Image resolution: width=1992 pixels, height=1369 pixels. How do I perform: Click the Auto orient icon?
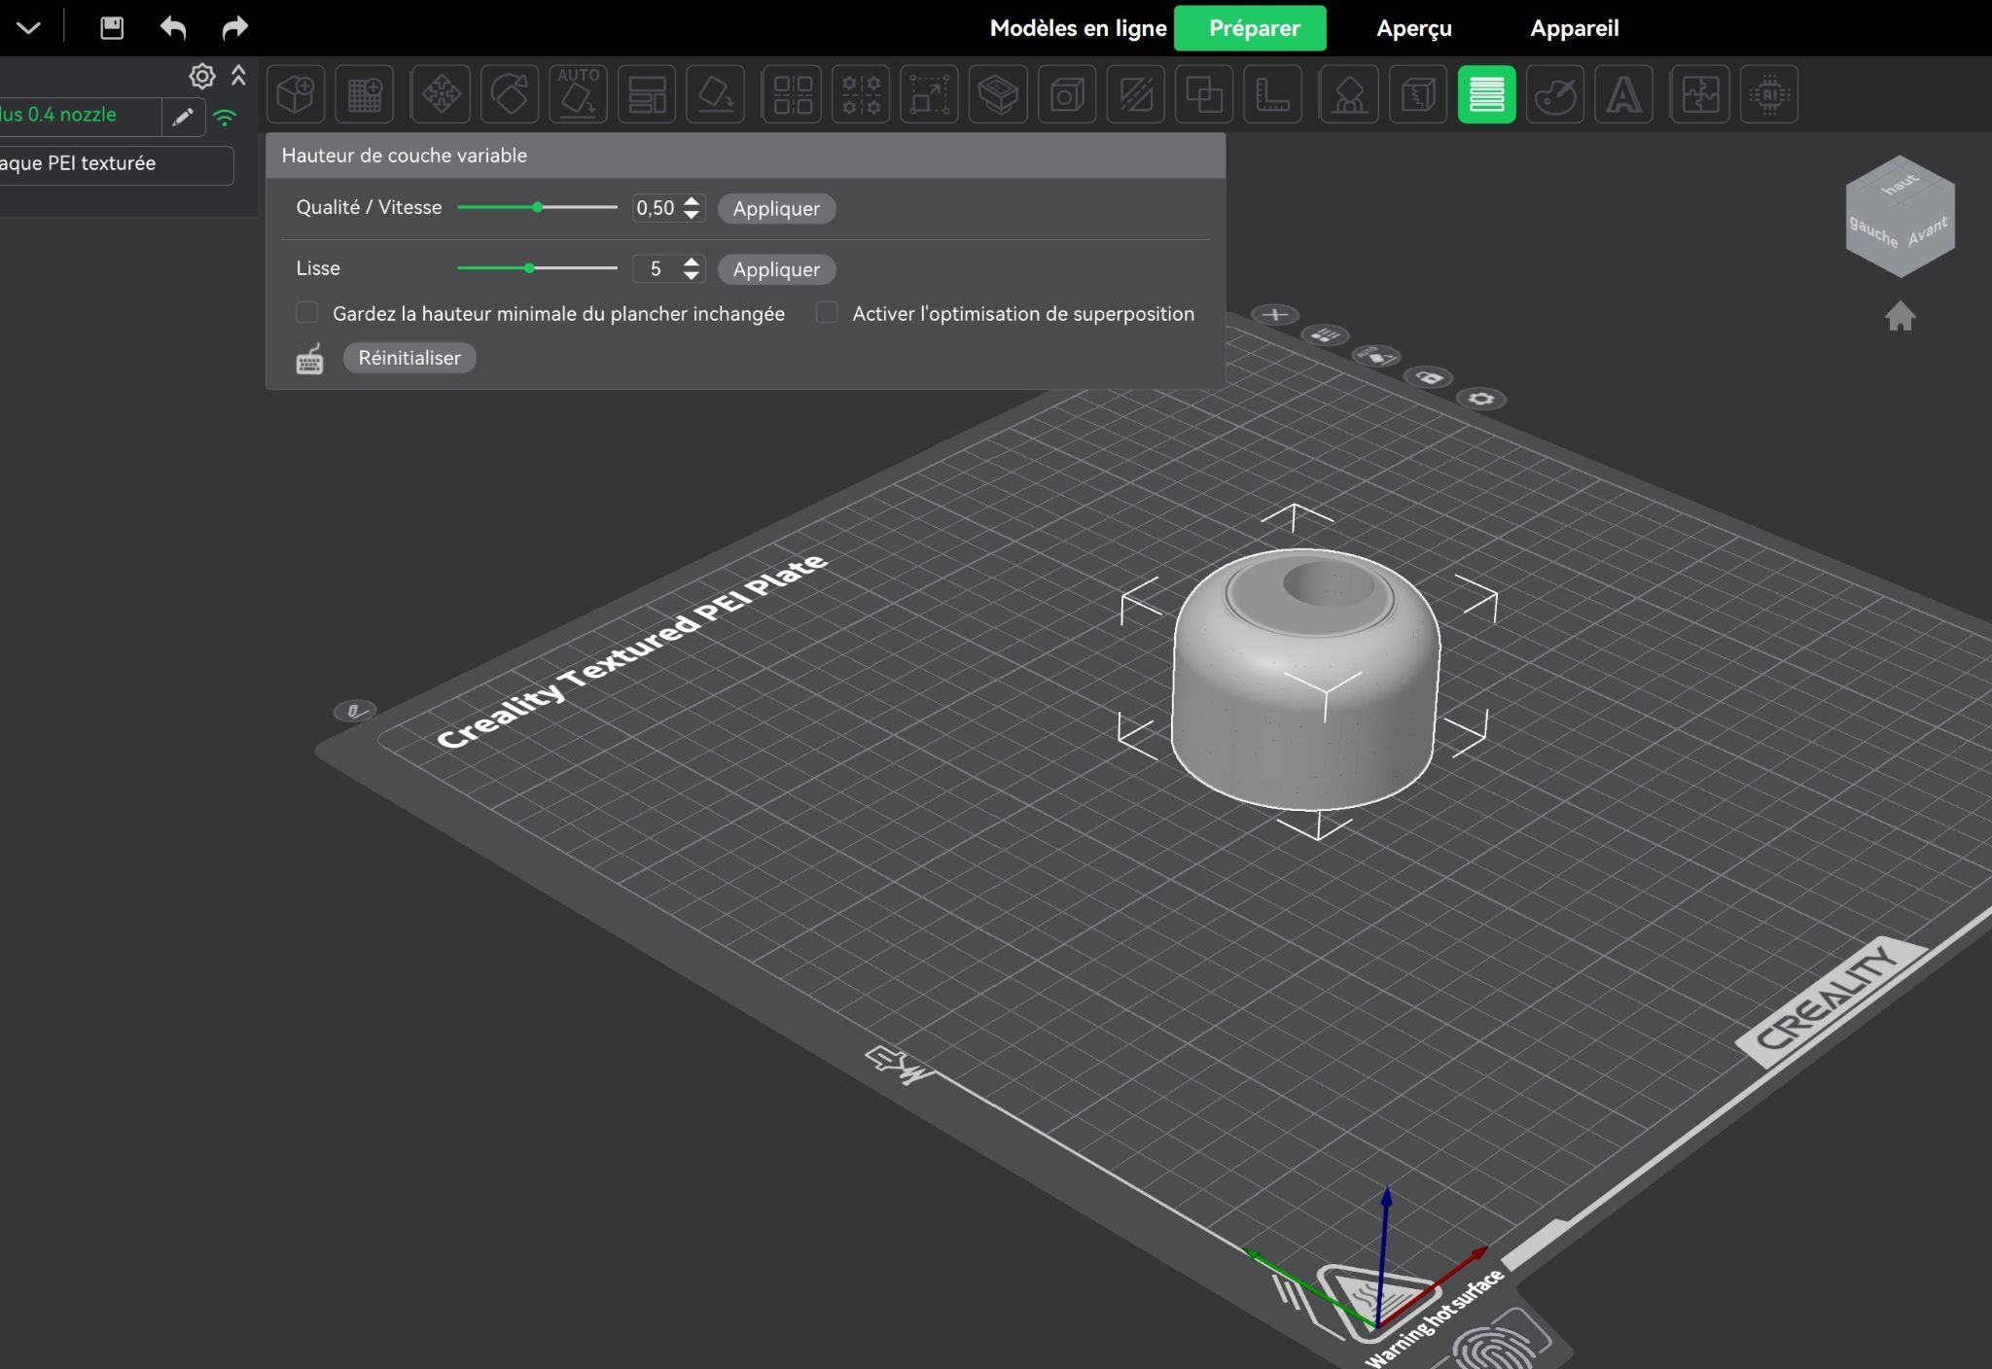click(x=579, y=94)
